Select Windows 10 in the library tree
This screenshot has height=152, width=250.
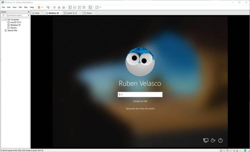pyautogui.click(x=15, y=25)
